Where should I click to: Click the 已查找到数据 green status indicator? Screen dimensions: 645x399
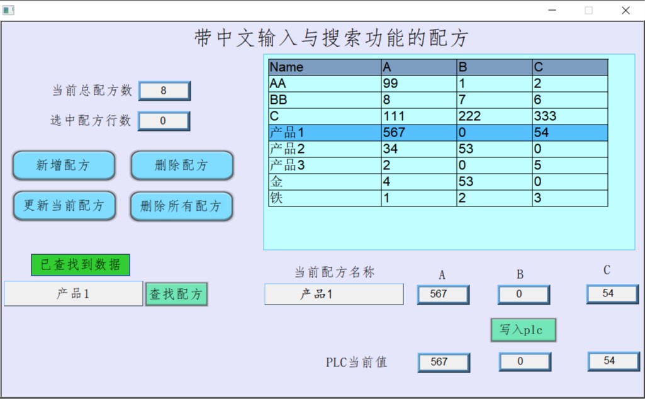[81, 265]
